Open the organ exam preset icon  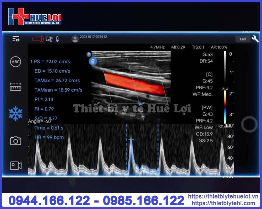point(49,39)
